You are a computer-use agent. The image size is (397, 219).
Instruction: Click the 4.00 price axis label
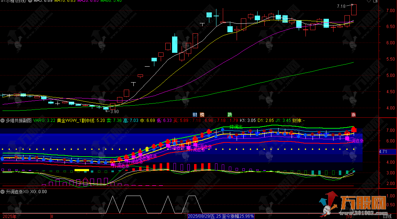(x=390, y=108)
